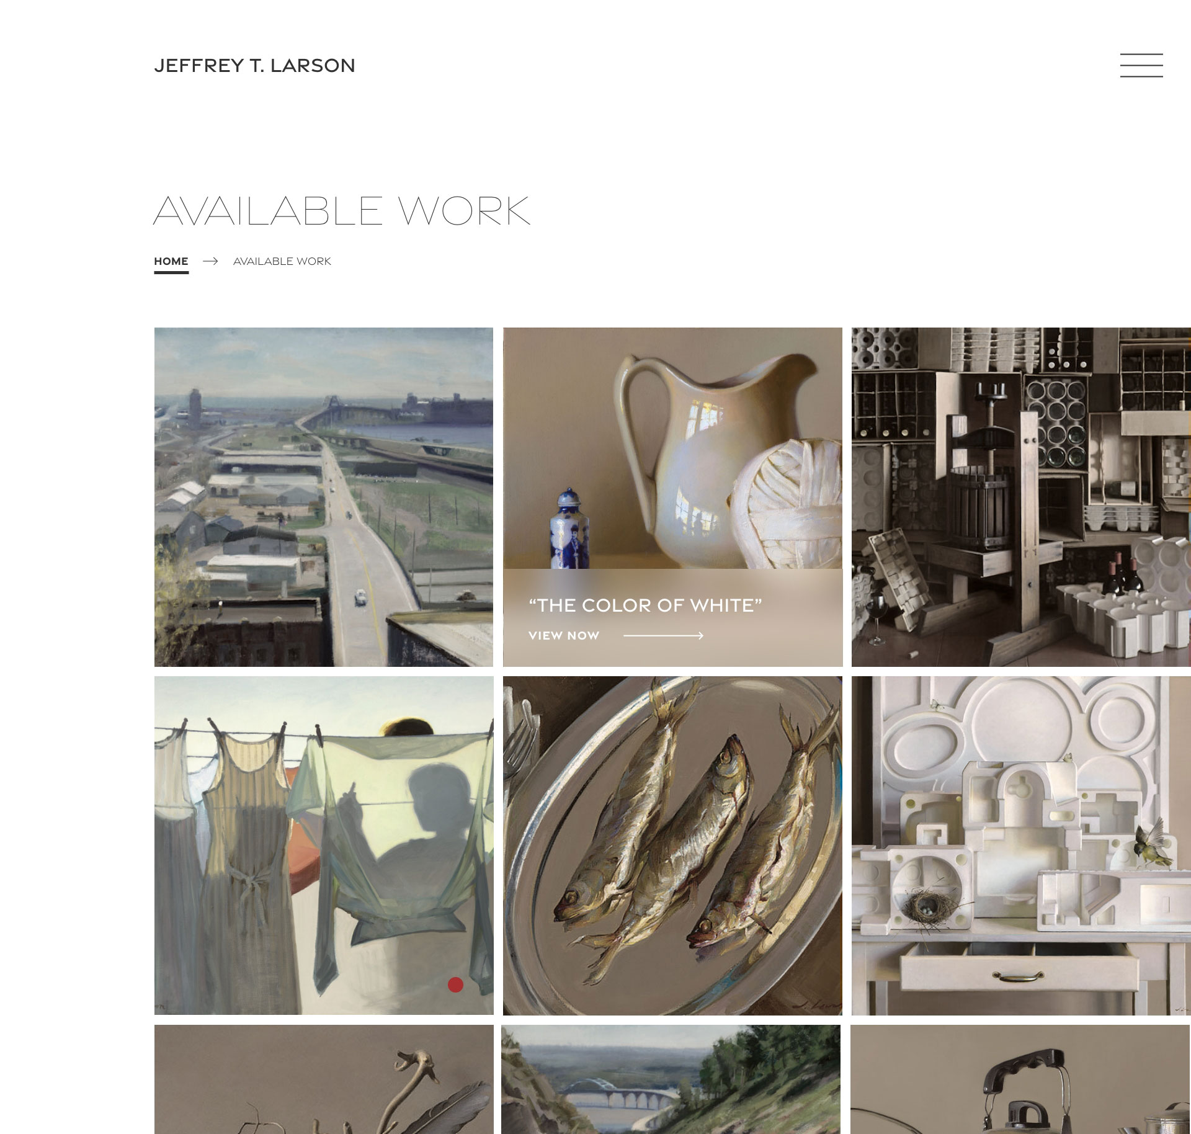Open the white styrofoam bird nest painting
The width and height of the screenshot is (1191, 1134).
(x=1021, y=846)
